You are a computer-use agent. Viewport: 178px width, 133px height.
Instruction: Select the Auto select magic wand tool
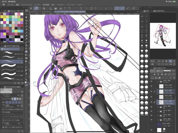click(x=26, y=30)
